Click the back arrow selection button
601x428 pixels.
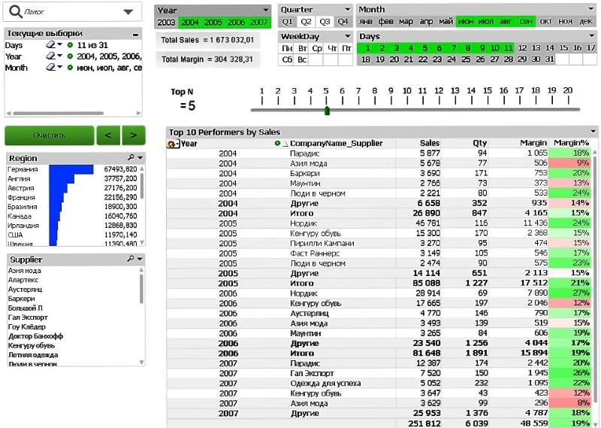[x=108, y=135]
